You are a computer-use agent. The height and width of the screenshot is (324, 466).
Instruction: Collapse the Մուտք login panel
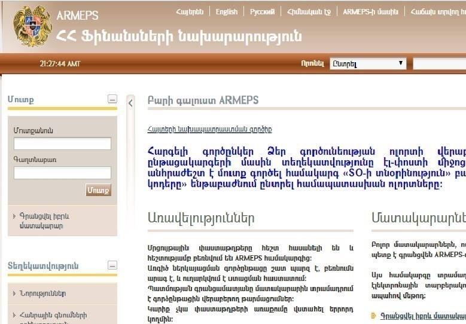pyautogui.click(x=112, y=99)
